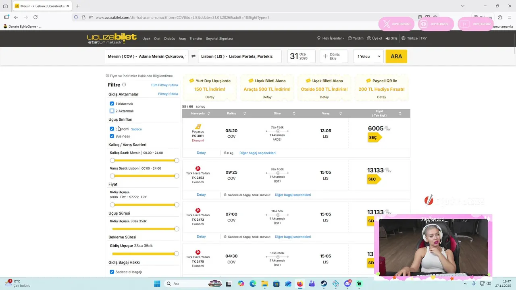Open the Firefox list all tabs chevron

coord(463,6)
